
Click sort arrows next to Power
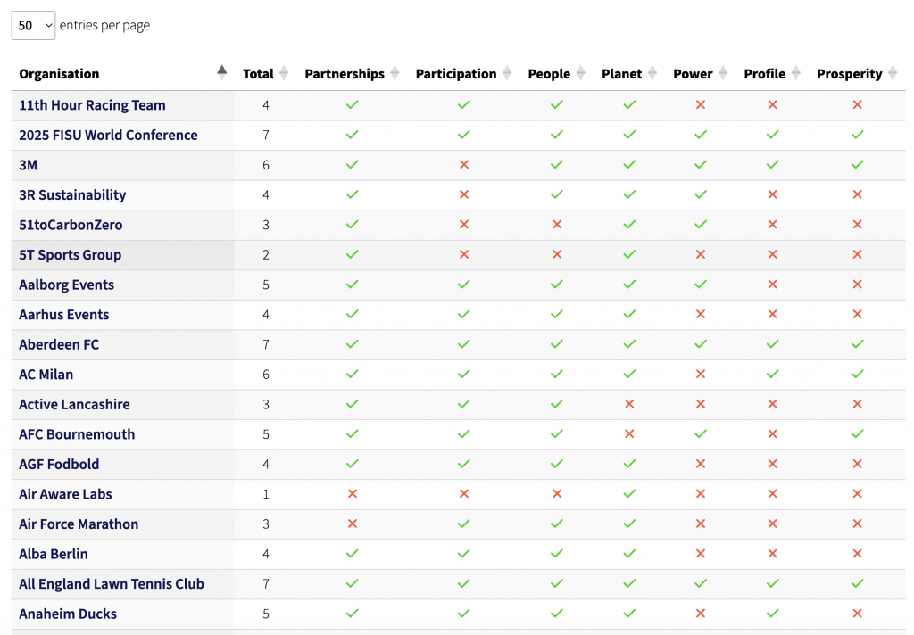coord(723,73)
